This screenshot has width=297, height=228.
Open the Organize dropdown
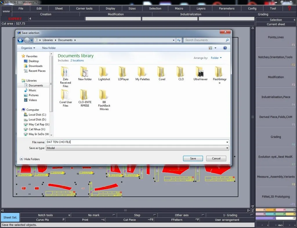pyautogui.click(x=28, y=48)
